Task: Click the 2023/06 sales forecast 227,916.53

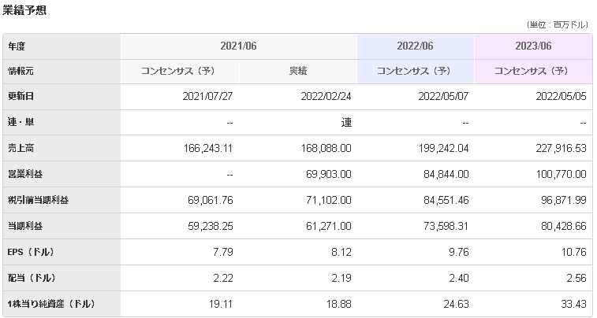Action: pos(557,148)
